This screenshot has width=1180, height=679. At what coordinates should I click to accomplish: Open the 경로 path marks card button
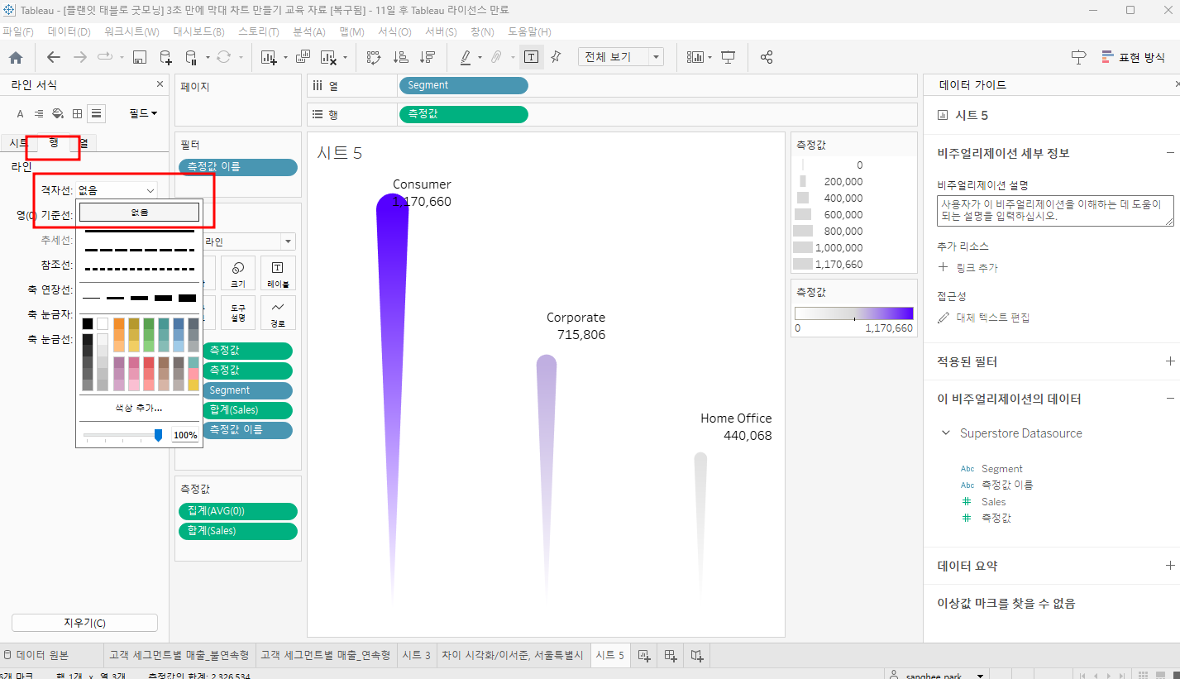pos(278,313)
